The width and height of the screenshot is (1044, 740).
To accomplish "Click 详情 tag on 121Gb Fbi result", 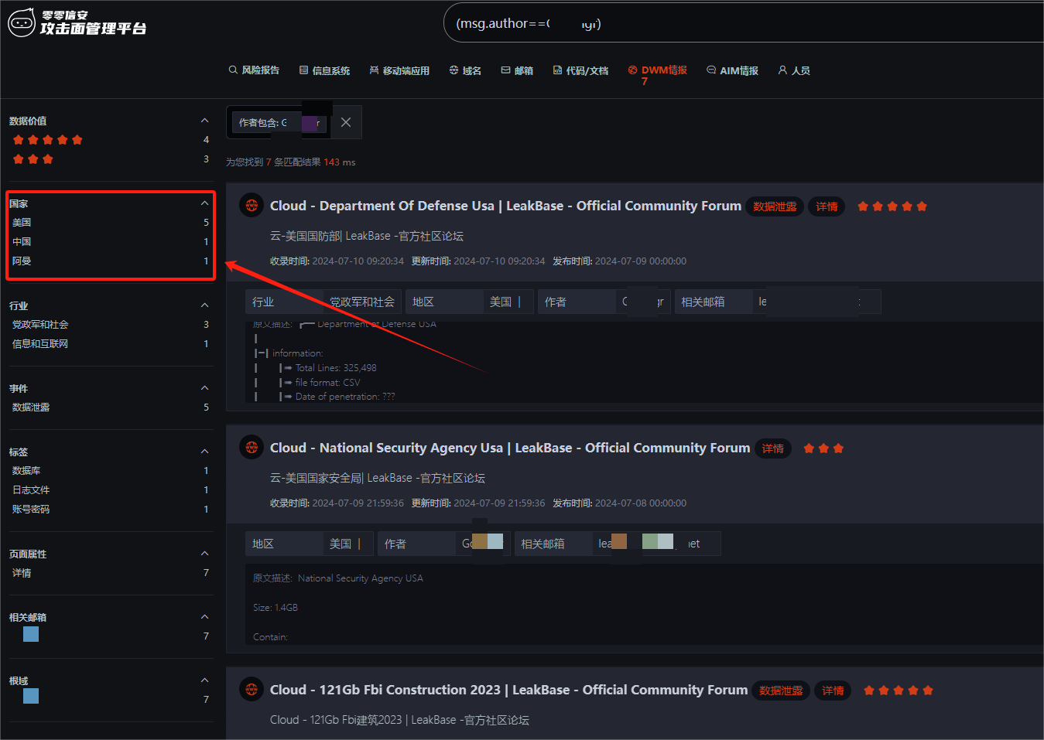I will (833, 691).
